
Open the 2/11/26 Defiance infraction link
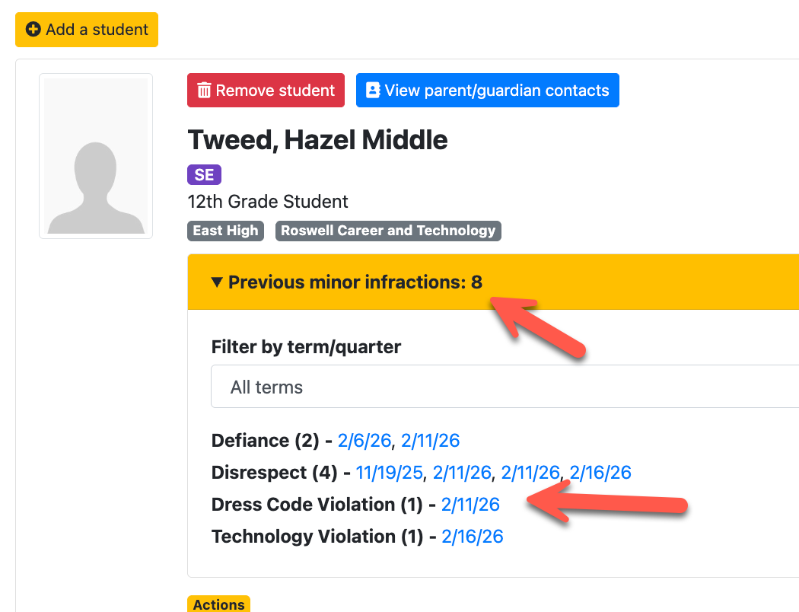430,441
